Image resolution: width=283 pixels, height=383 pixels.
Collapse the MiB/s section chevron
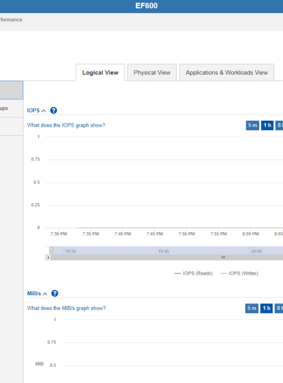(45, 293)
